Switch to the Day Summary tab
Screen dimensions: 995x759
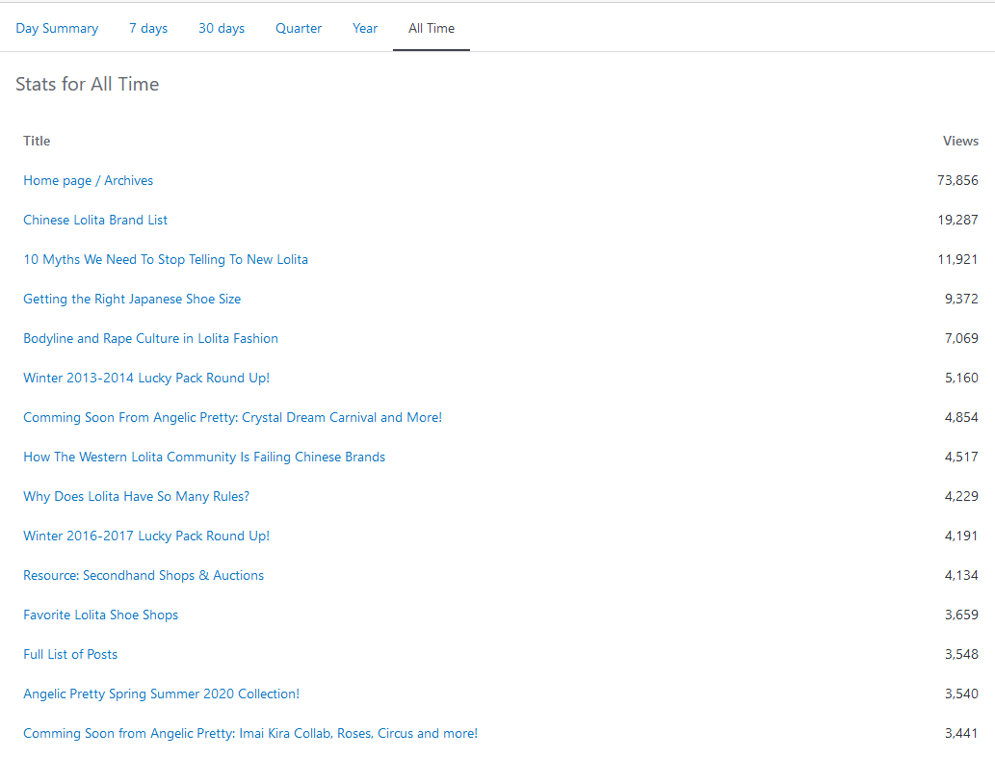point(57,28)
